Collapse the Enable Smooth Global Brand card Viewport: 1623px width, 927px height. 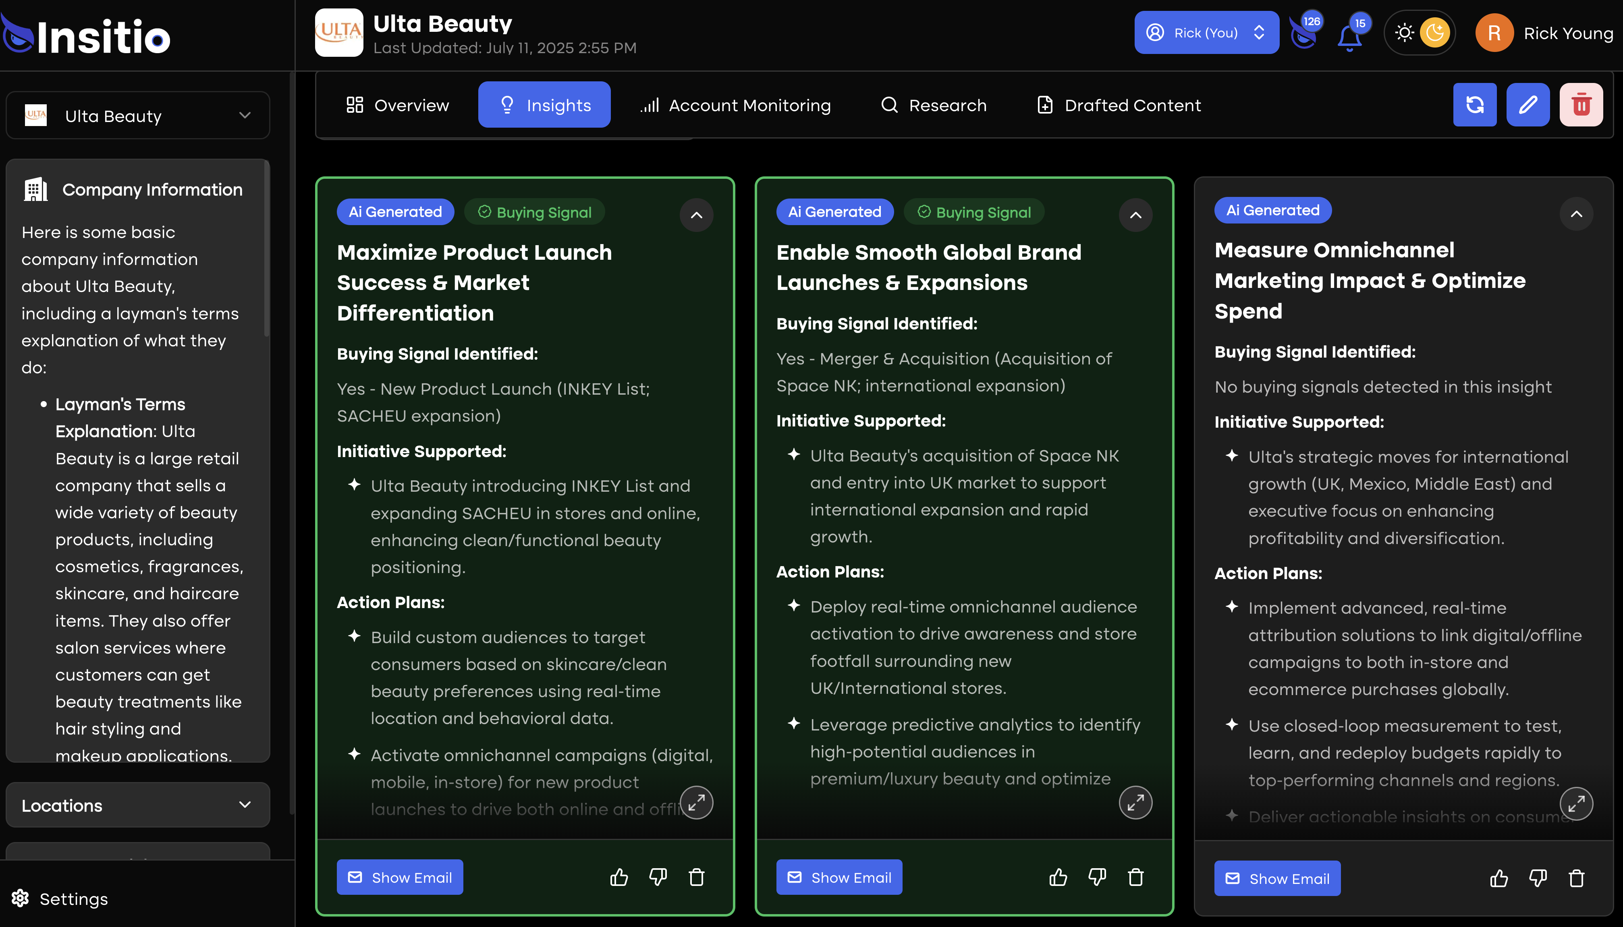click(1135, 215)
